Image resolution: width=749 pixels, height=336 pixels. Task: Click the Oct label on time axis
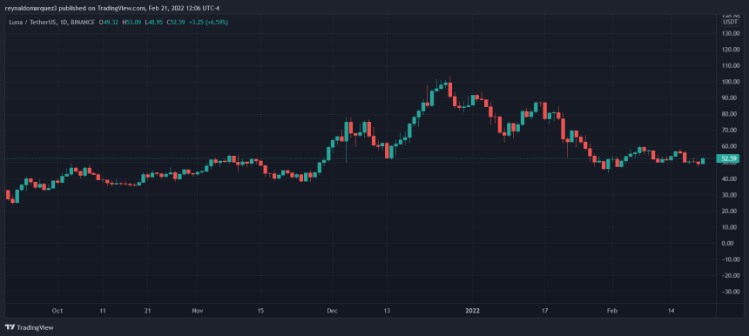pyautogui.click(x=57, y=311)
